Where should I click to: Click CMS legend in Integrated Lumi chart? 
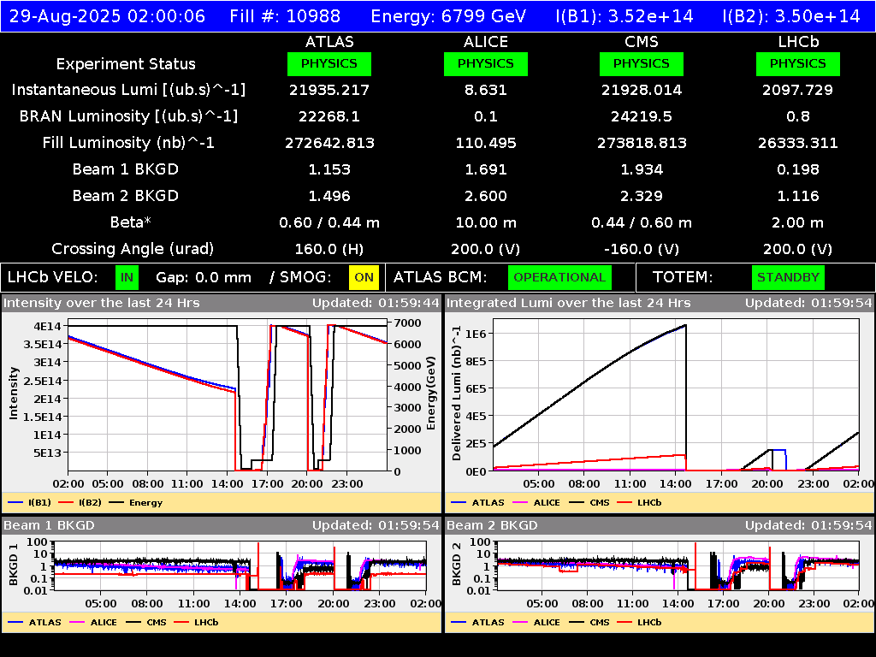589,502
